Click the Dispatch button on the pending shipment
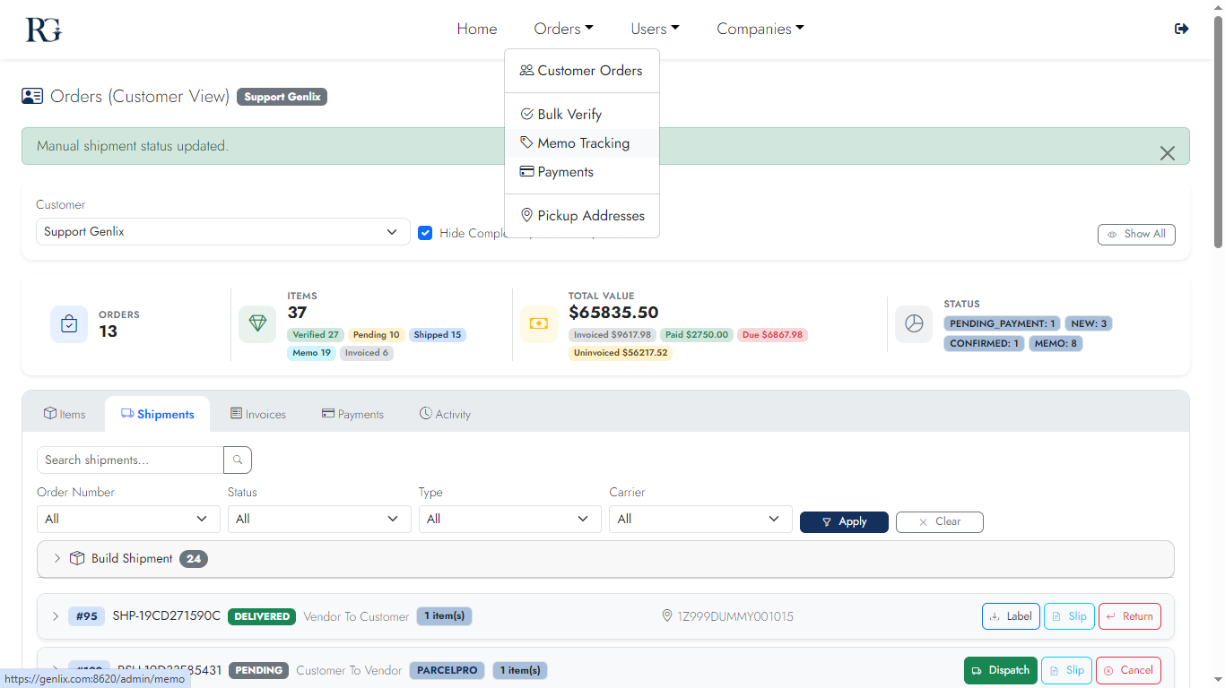The width and height of the screenshot is (1225, 688). pyautogui.click(x=1000, y=669)
